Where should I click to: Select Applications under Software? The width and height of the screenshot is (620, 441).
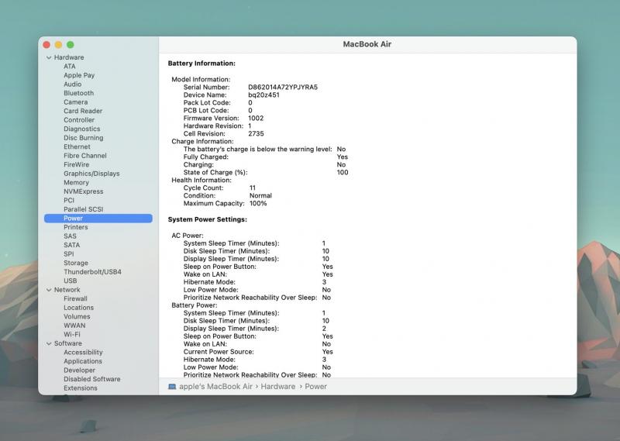(83, 361)
